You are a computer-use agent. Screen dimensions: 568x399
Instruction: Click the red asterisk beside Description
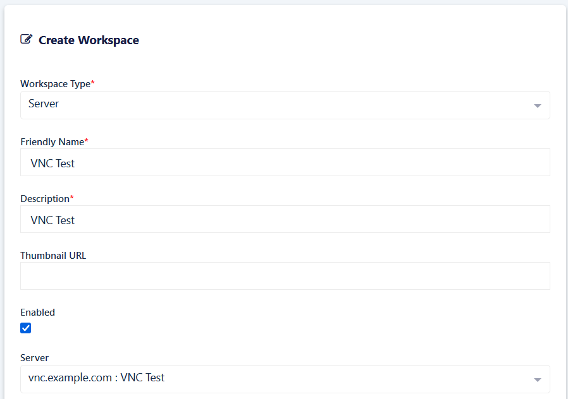pos(71,198)
